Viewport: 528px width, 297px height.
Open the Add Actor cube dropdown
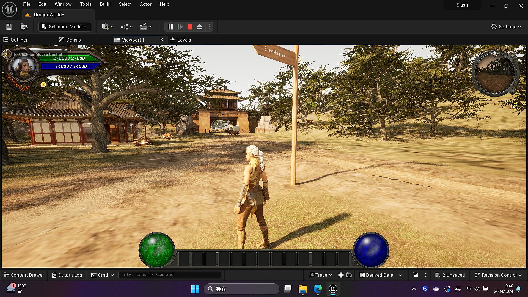pyautogui.click(x=108, y=27)
